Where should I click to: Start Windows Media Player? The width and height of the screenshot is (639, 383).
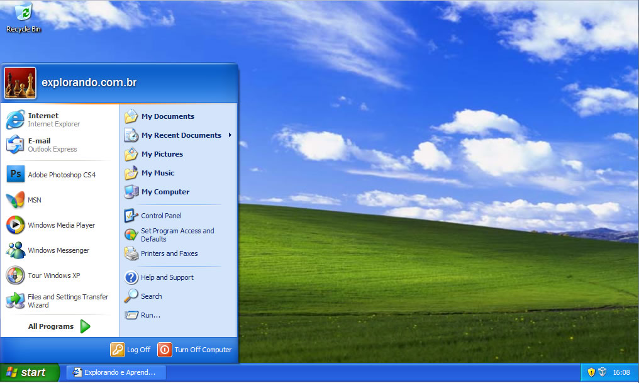(60, 225)
